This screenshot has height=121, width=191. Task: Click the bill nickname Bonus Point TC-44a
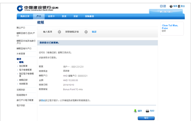(73, 89)
